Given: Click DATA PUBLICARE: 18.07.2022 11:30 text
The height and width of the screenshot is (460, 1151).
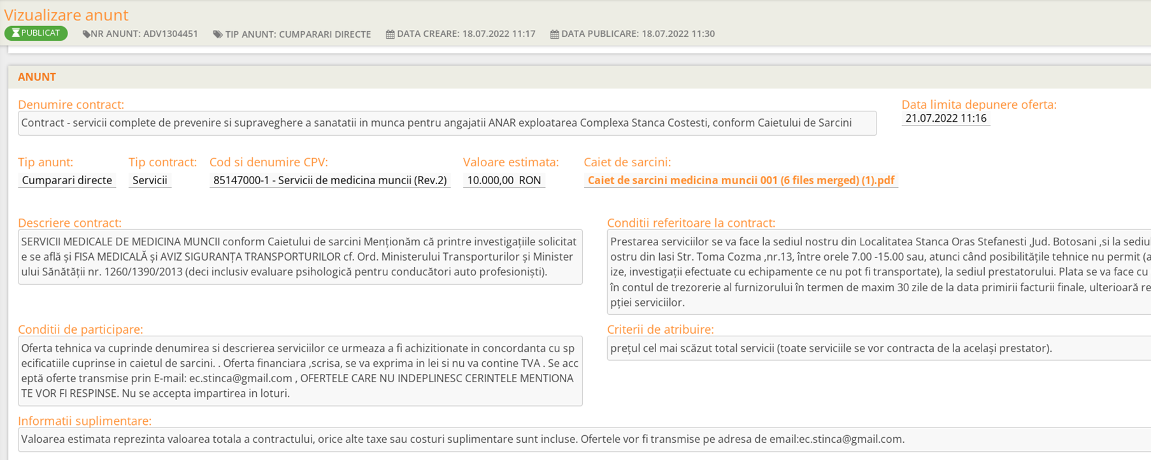Looking at the screenshot, I should coord(638,34).
